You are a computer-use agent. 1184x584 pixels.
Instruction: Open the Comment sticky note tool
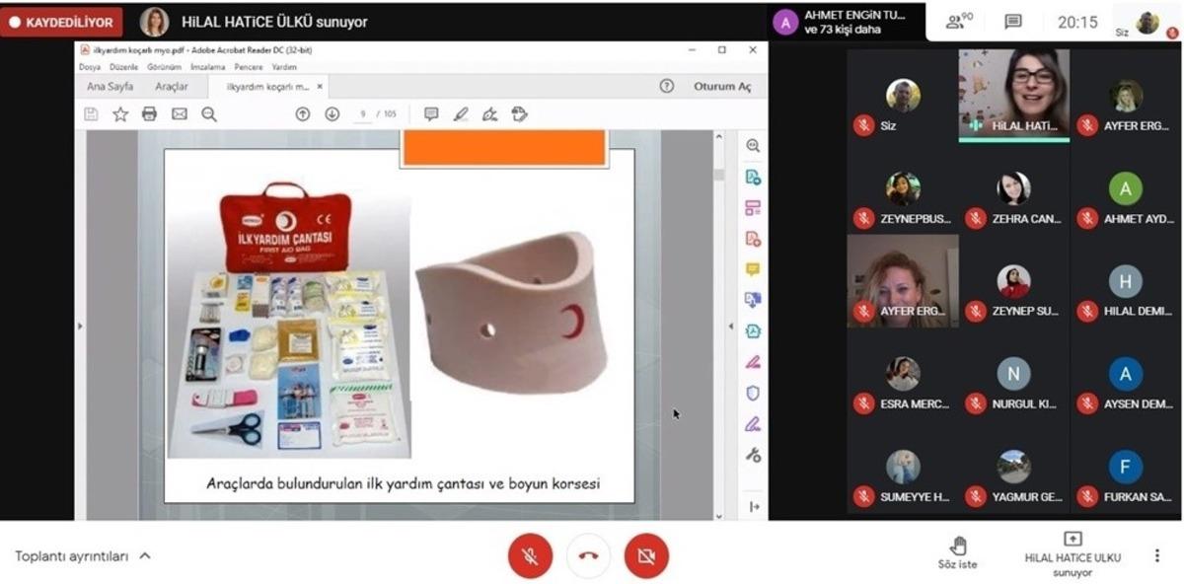pyautogui.click(x=432, y=113)
